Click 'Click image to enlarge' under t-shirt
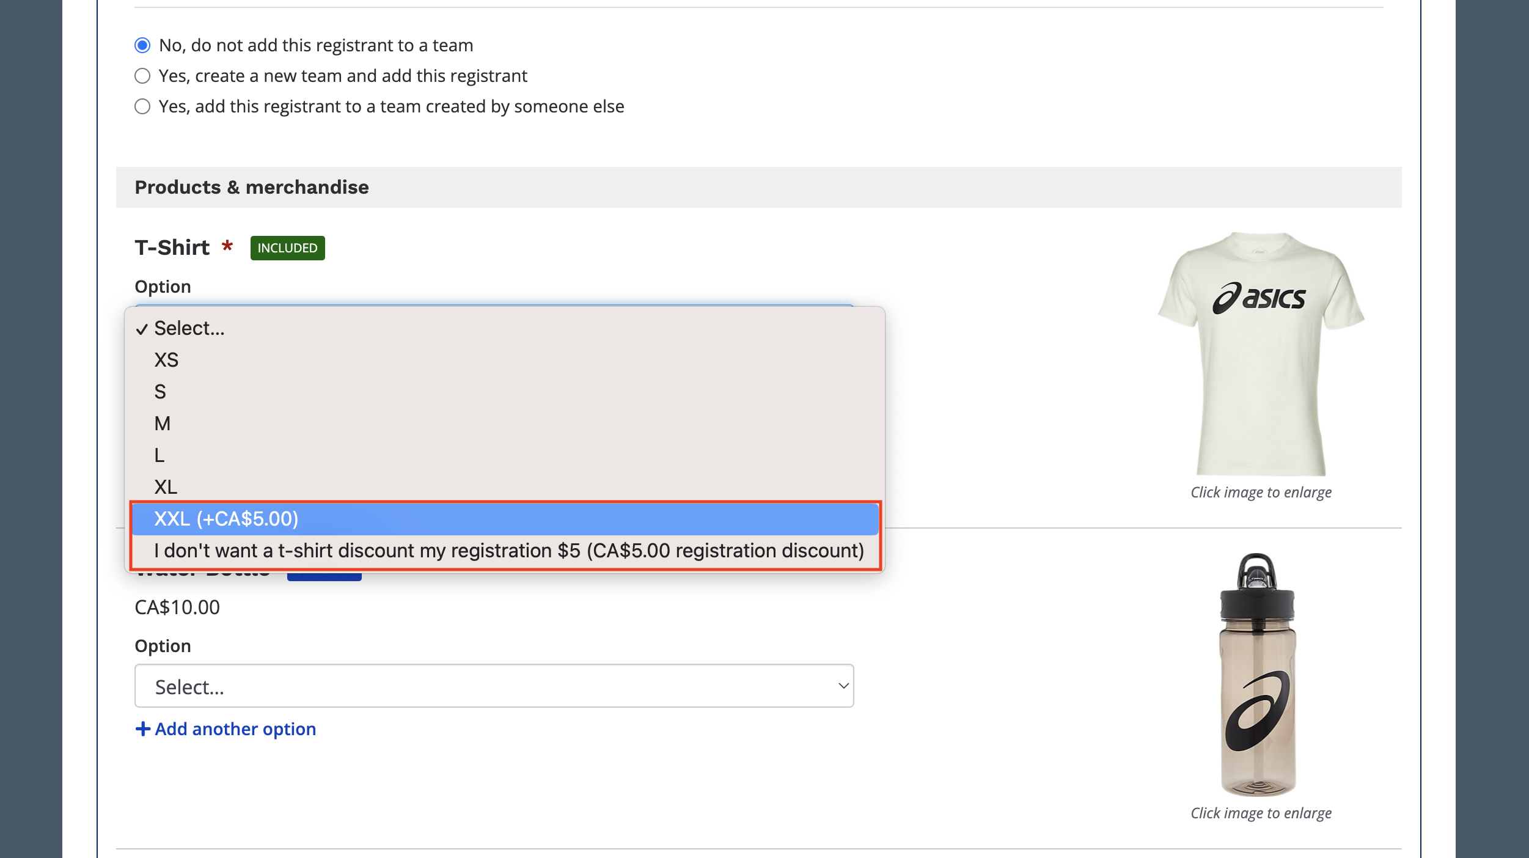The width and height of the screenshot is (1529, 858). pos(1261,493)
